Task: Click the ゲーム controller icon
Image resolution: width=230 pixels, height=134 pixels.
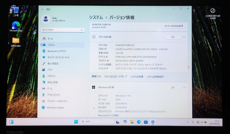Action: (x=43, y=88)
